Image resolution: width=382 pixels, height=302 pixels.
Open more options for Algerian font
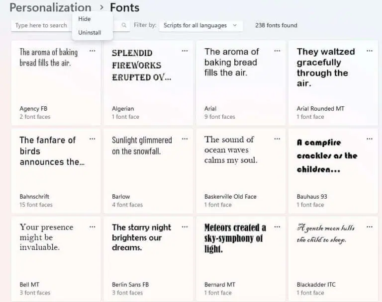[185, 51]
